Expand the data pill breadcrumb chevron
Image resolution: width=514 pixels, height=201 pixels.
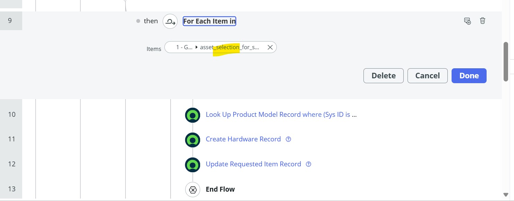point(197,47)
